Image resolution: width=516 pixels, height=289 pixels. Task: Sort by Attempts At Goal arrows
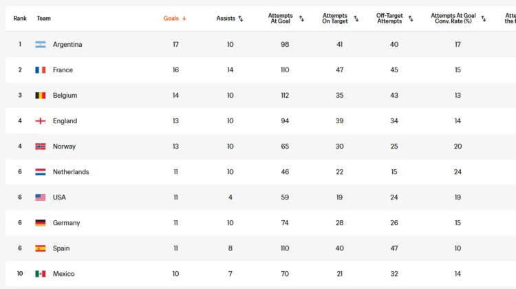coord(301,19)
